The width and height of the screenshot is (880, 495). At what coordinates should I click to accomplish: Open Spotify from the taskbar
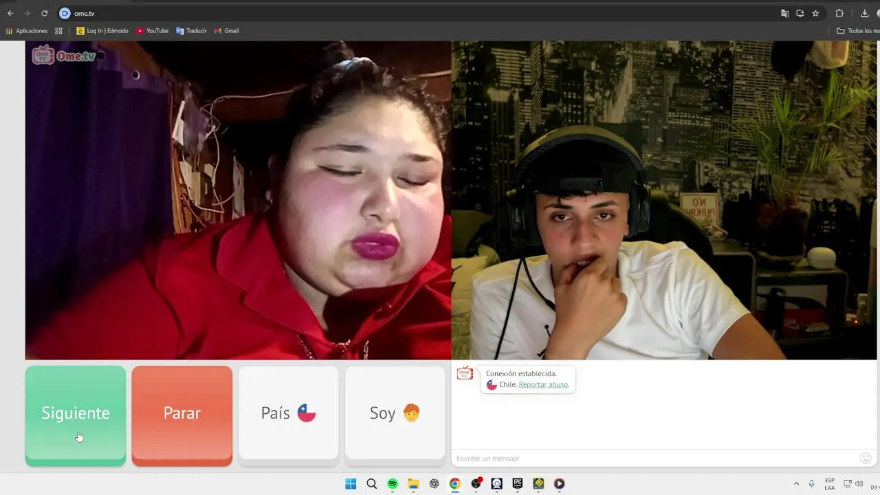(x=393, y=484)
